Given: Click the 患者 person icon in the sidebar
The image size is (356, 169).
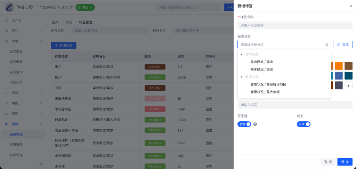Looking at the screenshot, I should point(6,41).
